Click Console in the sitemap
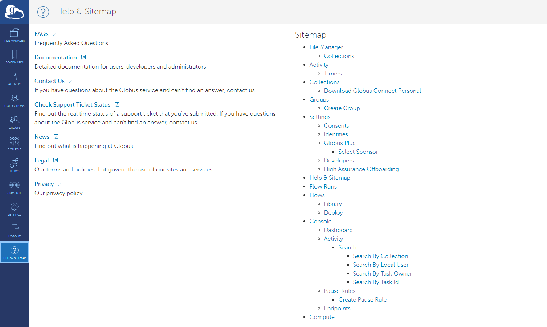The height and width of the screenshot is (327, 547). 320,221
